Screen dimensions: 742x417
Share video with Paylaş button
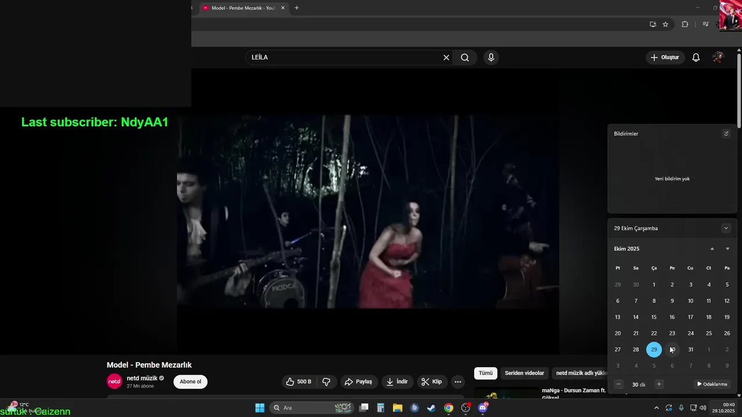click(x=359, y=382)
